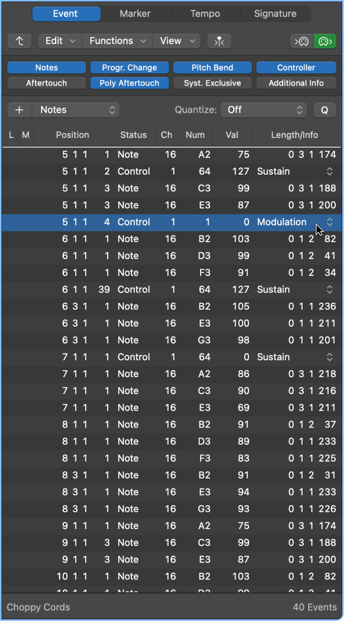Screen dimensions: 344x622
Task: Click the go-to-upper-level arrow icon
Action: [x=19, y=41]
